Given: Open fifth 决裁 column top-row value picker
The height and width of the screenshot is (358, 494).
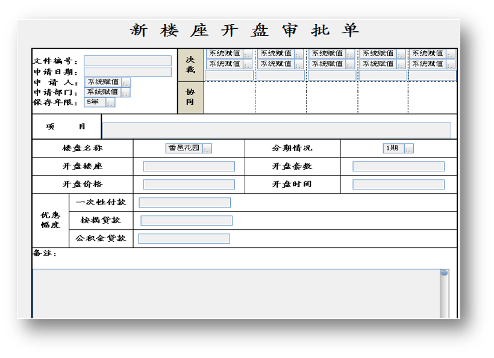Looking at the screenshot, I should (x=451, y=54).
